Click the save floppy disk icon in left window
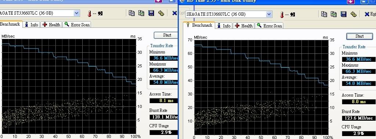This screenshot has width=376, height=139. tap(151, 13)
